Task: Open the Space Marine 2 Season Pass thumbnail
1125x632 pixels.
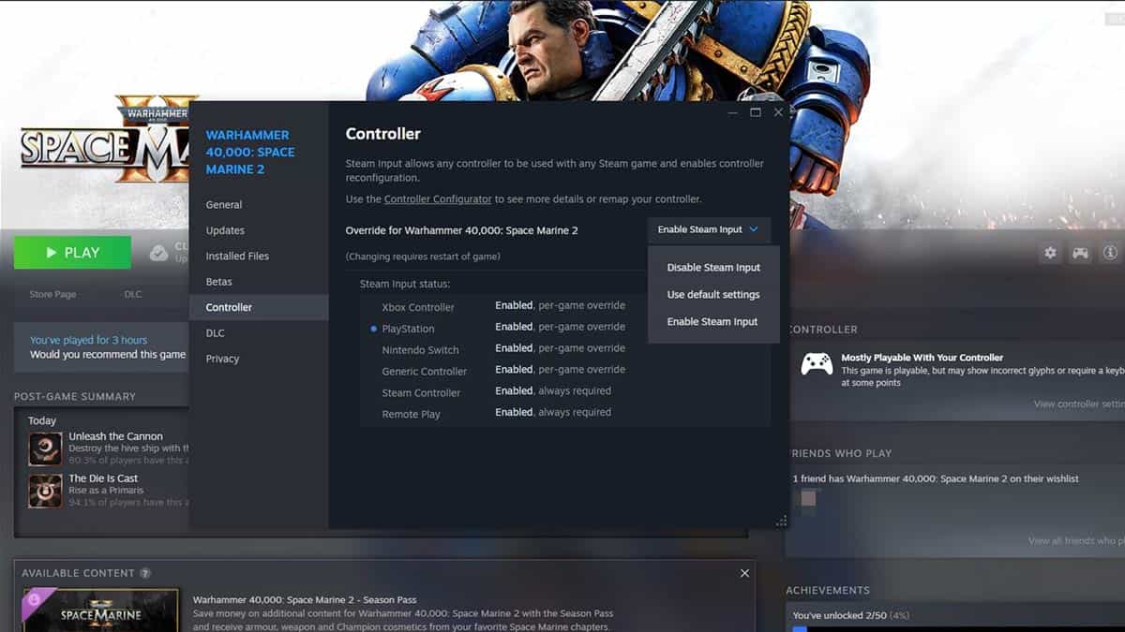Action: (x=100, y=610)
